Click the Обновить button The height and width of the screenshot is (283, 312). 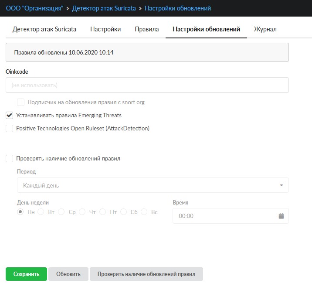[x=68, y=274]
